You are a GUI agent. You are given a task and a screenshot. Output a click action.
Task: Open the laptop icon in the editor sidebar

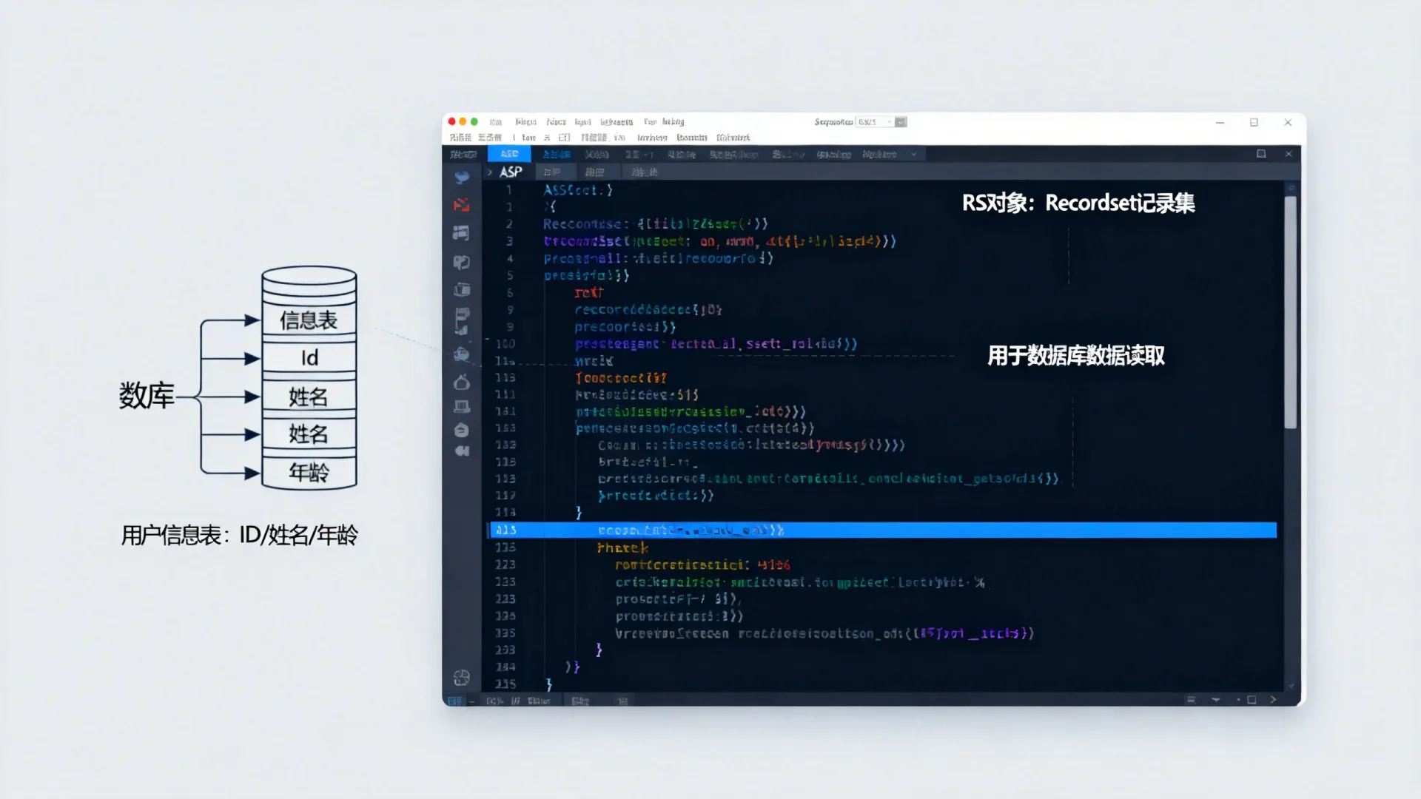coord(462,406)
